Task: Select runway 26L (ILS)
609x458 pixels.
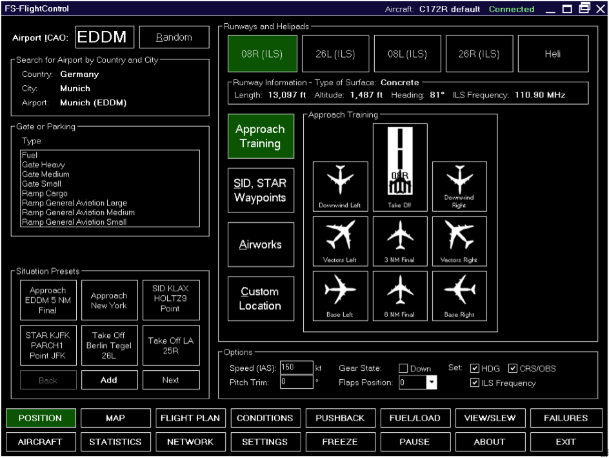Action: [x=335, y=54]
